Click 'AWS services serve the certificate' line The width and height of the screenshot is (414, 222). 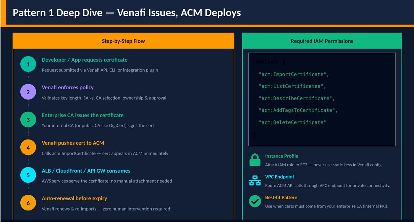107,181
